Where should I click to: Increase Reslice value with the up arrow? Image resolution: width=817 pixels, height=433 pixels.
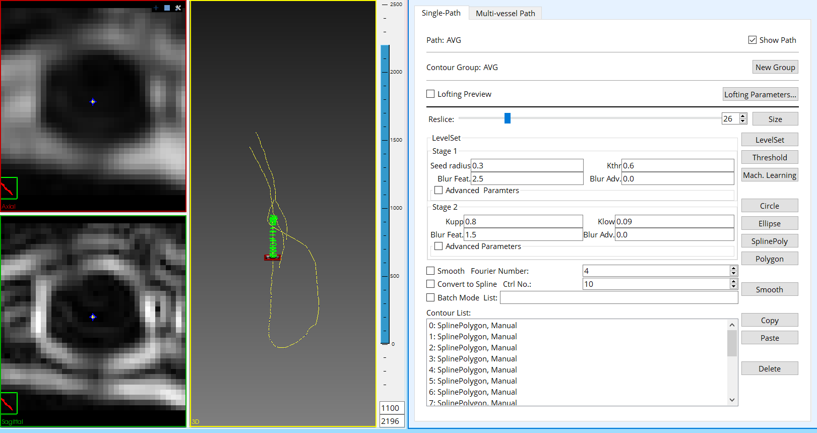pyautogui.click(x=743, y=116)
